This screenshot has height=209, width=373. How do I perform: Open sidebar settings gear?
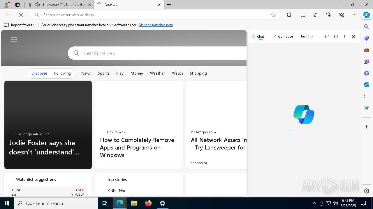(x=367, y=191)
